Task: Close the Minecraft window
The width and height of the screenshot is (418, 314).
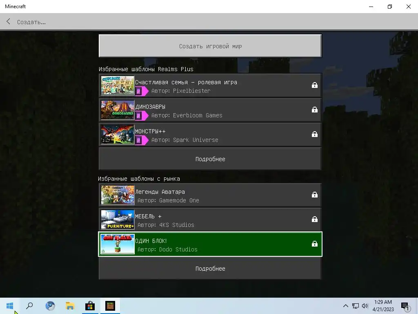Action: [x=408, y=7]
